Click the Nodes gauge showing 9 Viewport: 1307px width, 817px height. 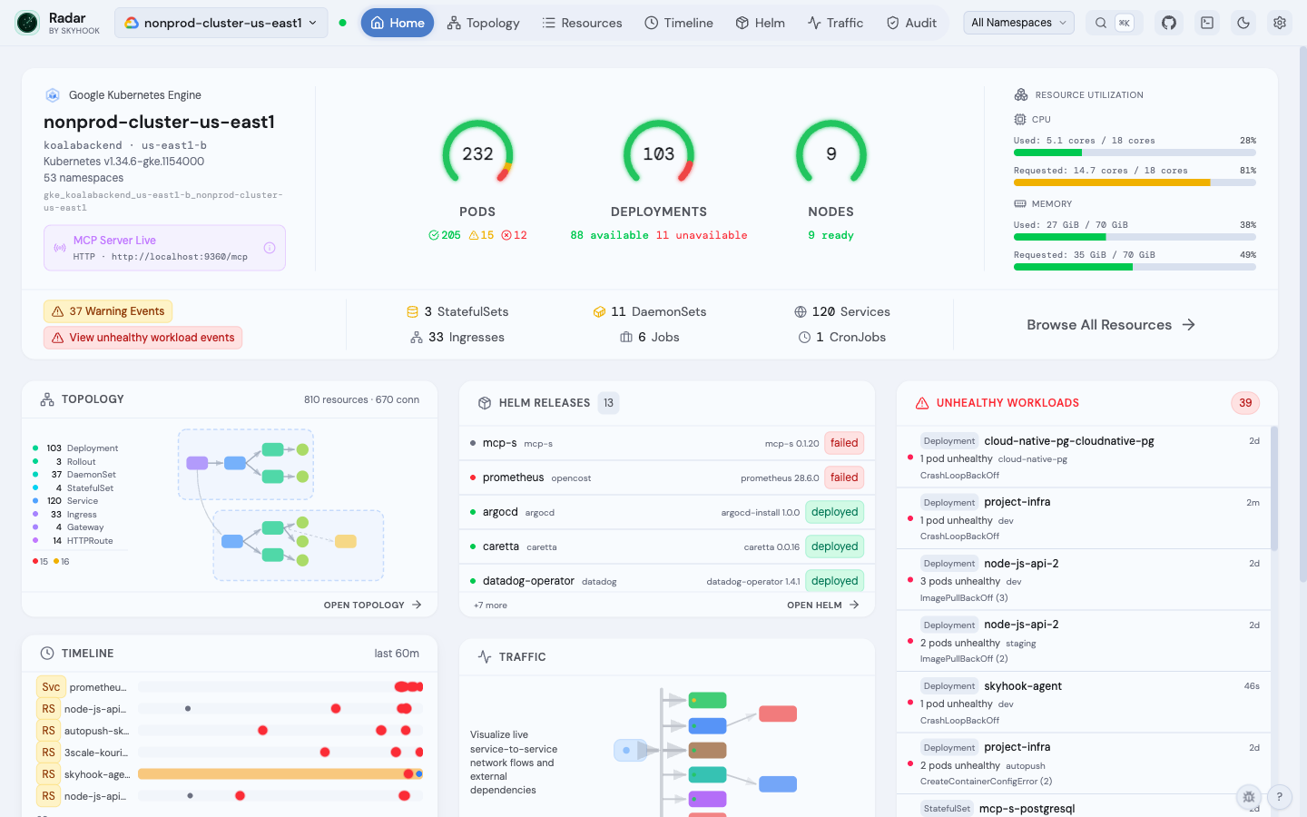pos(831,154)
